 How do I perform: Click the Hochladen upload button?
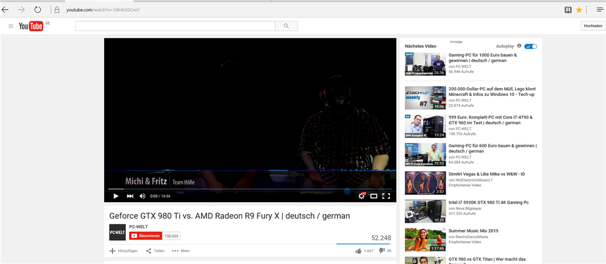click(x=593, y=26)
